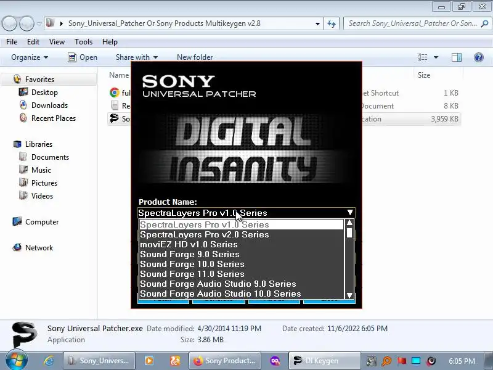Click the folder icon in address bar
The image size is (493, 370).
tap(51, 23)
